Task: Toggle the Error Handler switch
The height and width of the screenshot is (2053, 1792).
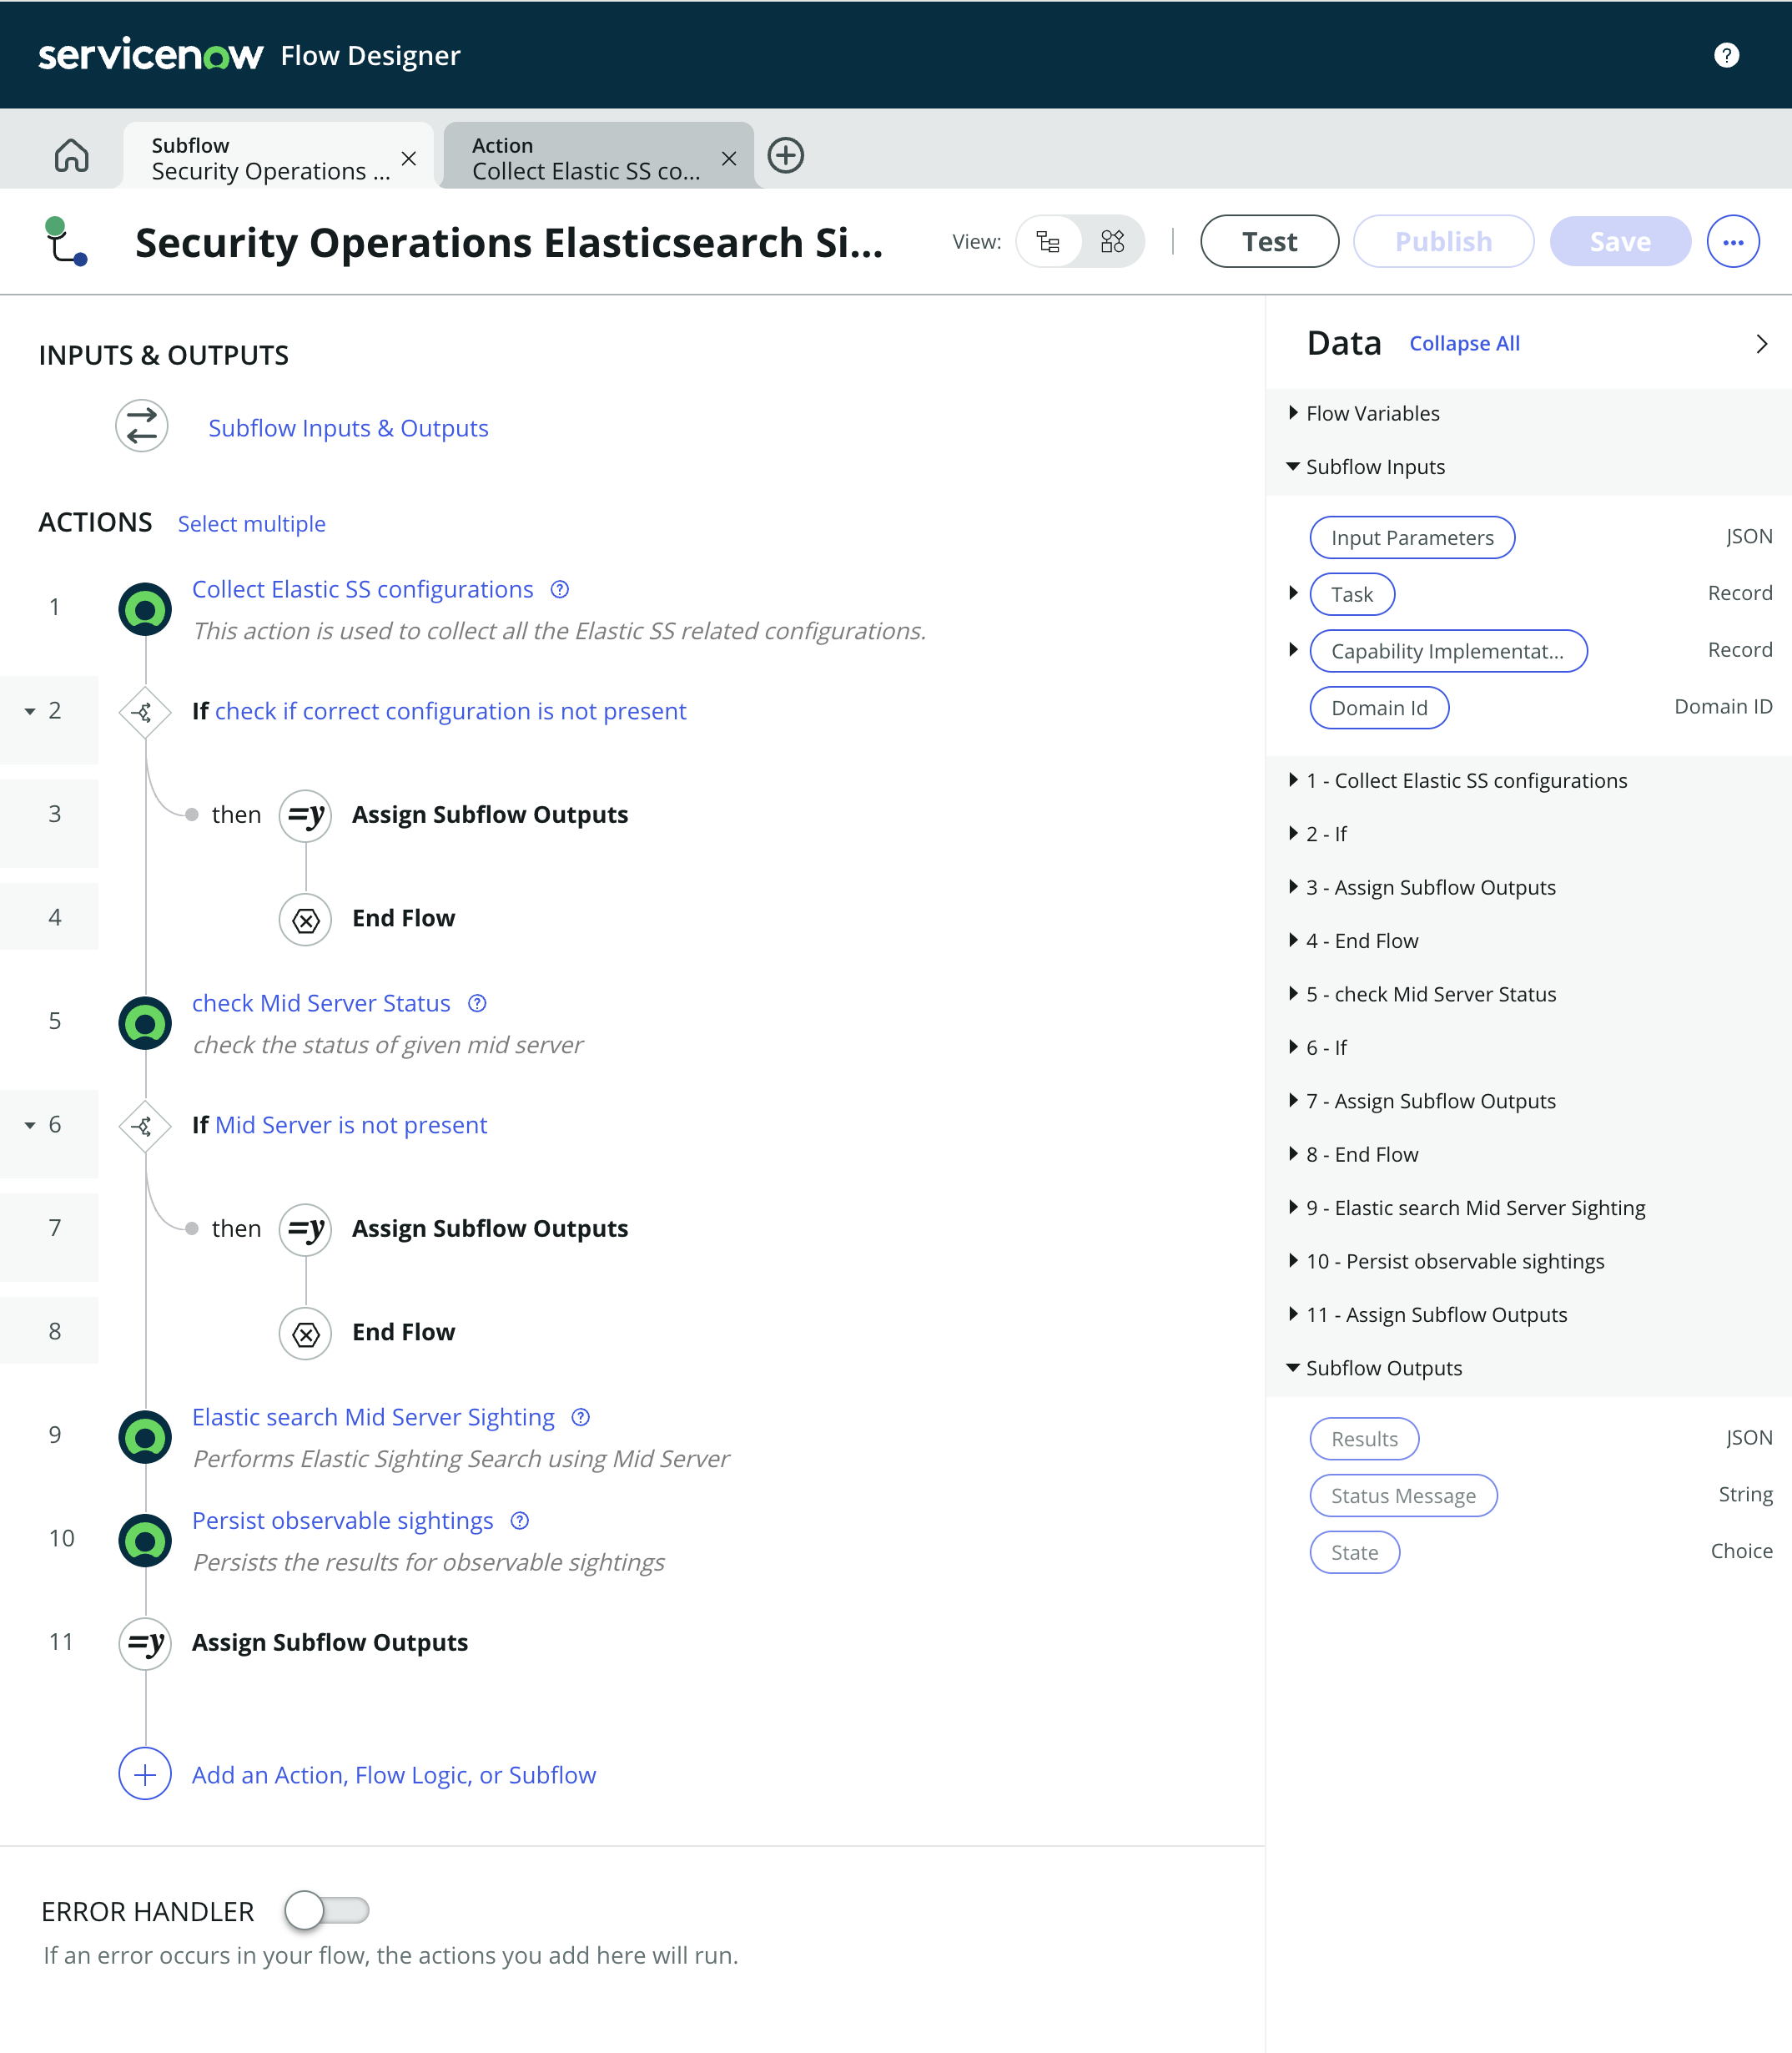Action: pos(326,1910)
